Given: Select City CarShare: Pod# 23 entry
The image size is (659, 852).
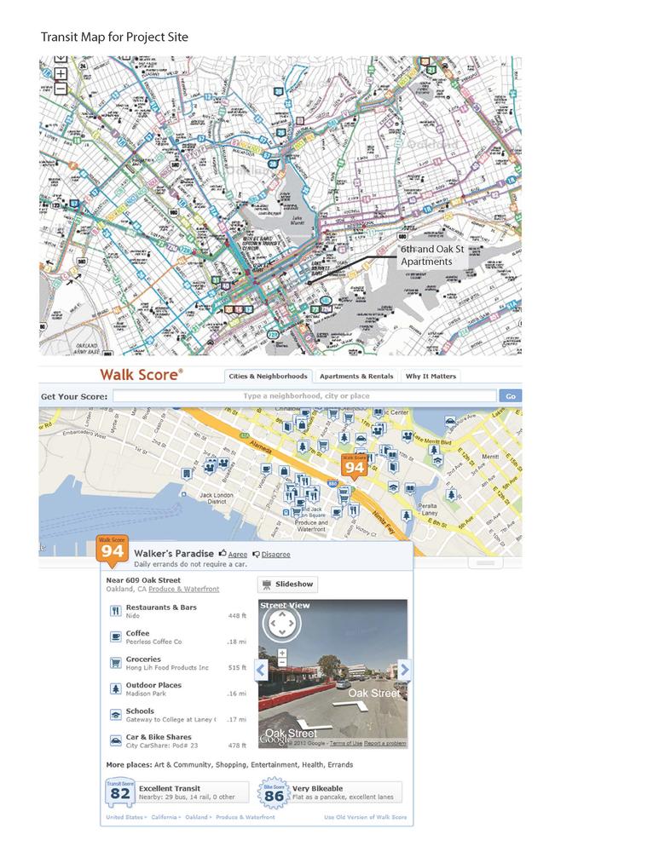Looking at the screenshot, I should click(162, 745).
